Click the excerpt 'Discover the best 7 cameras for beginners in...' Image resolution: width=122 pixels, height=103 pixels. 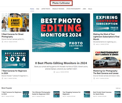click(15, 76)
